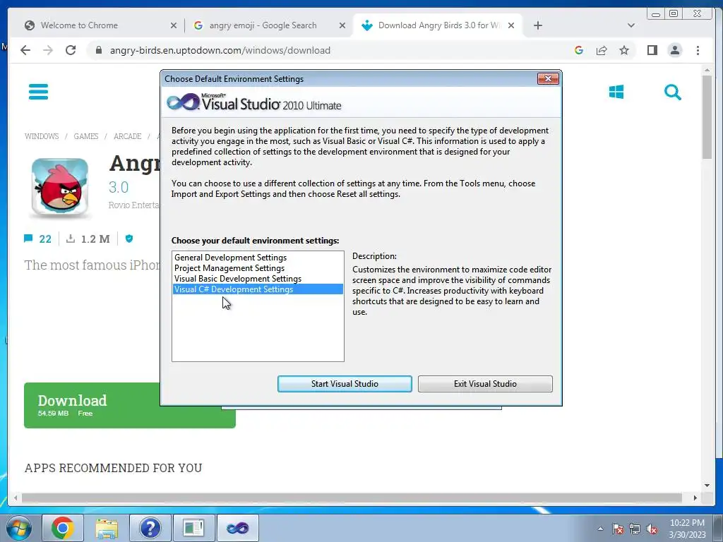Click the window-pane taskbar app icon

click(193, 528)
